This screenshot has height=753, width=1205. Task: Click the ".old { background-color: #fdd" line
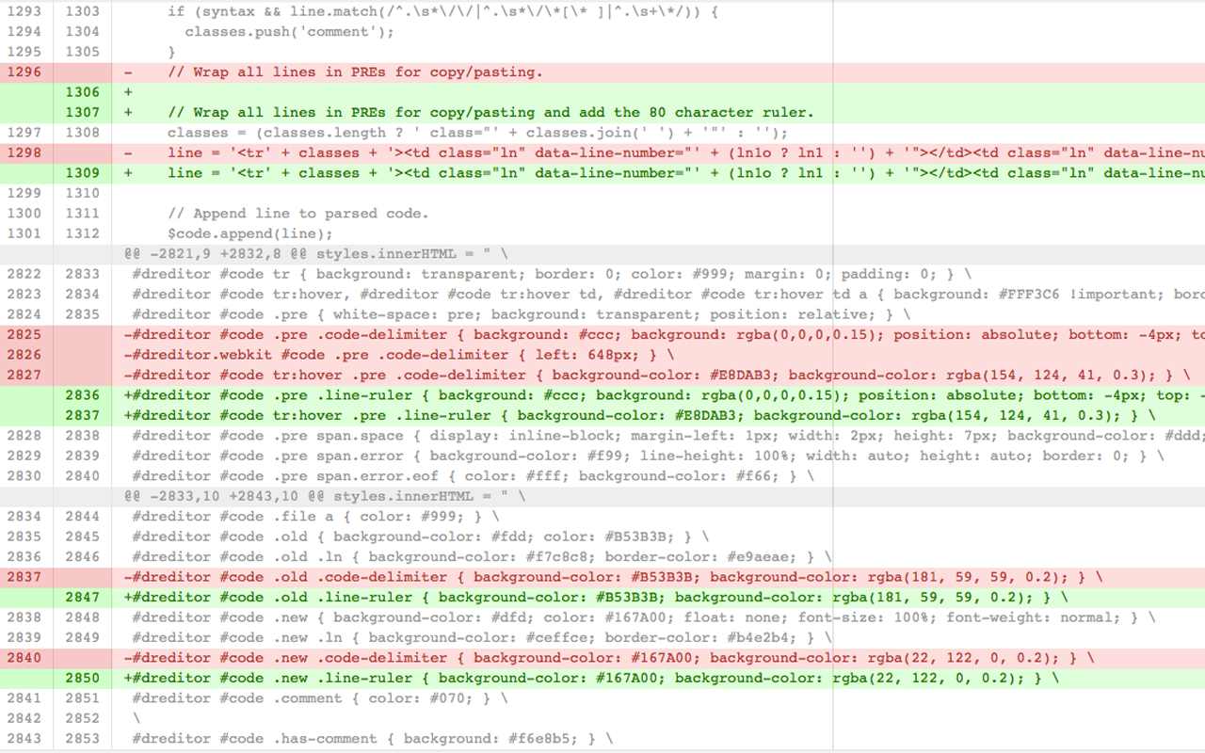coord(420,537)
